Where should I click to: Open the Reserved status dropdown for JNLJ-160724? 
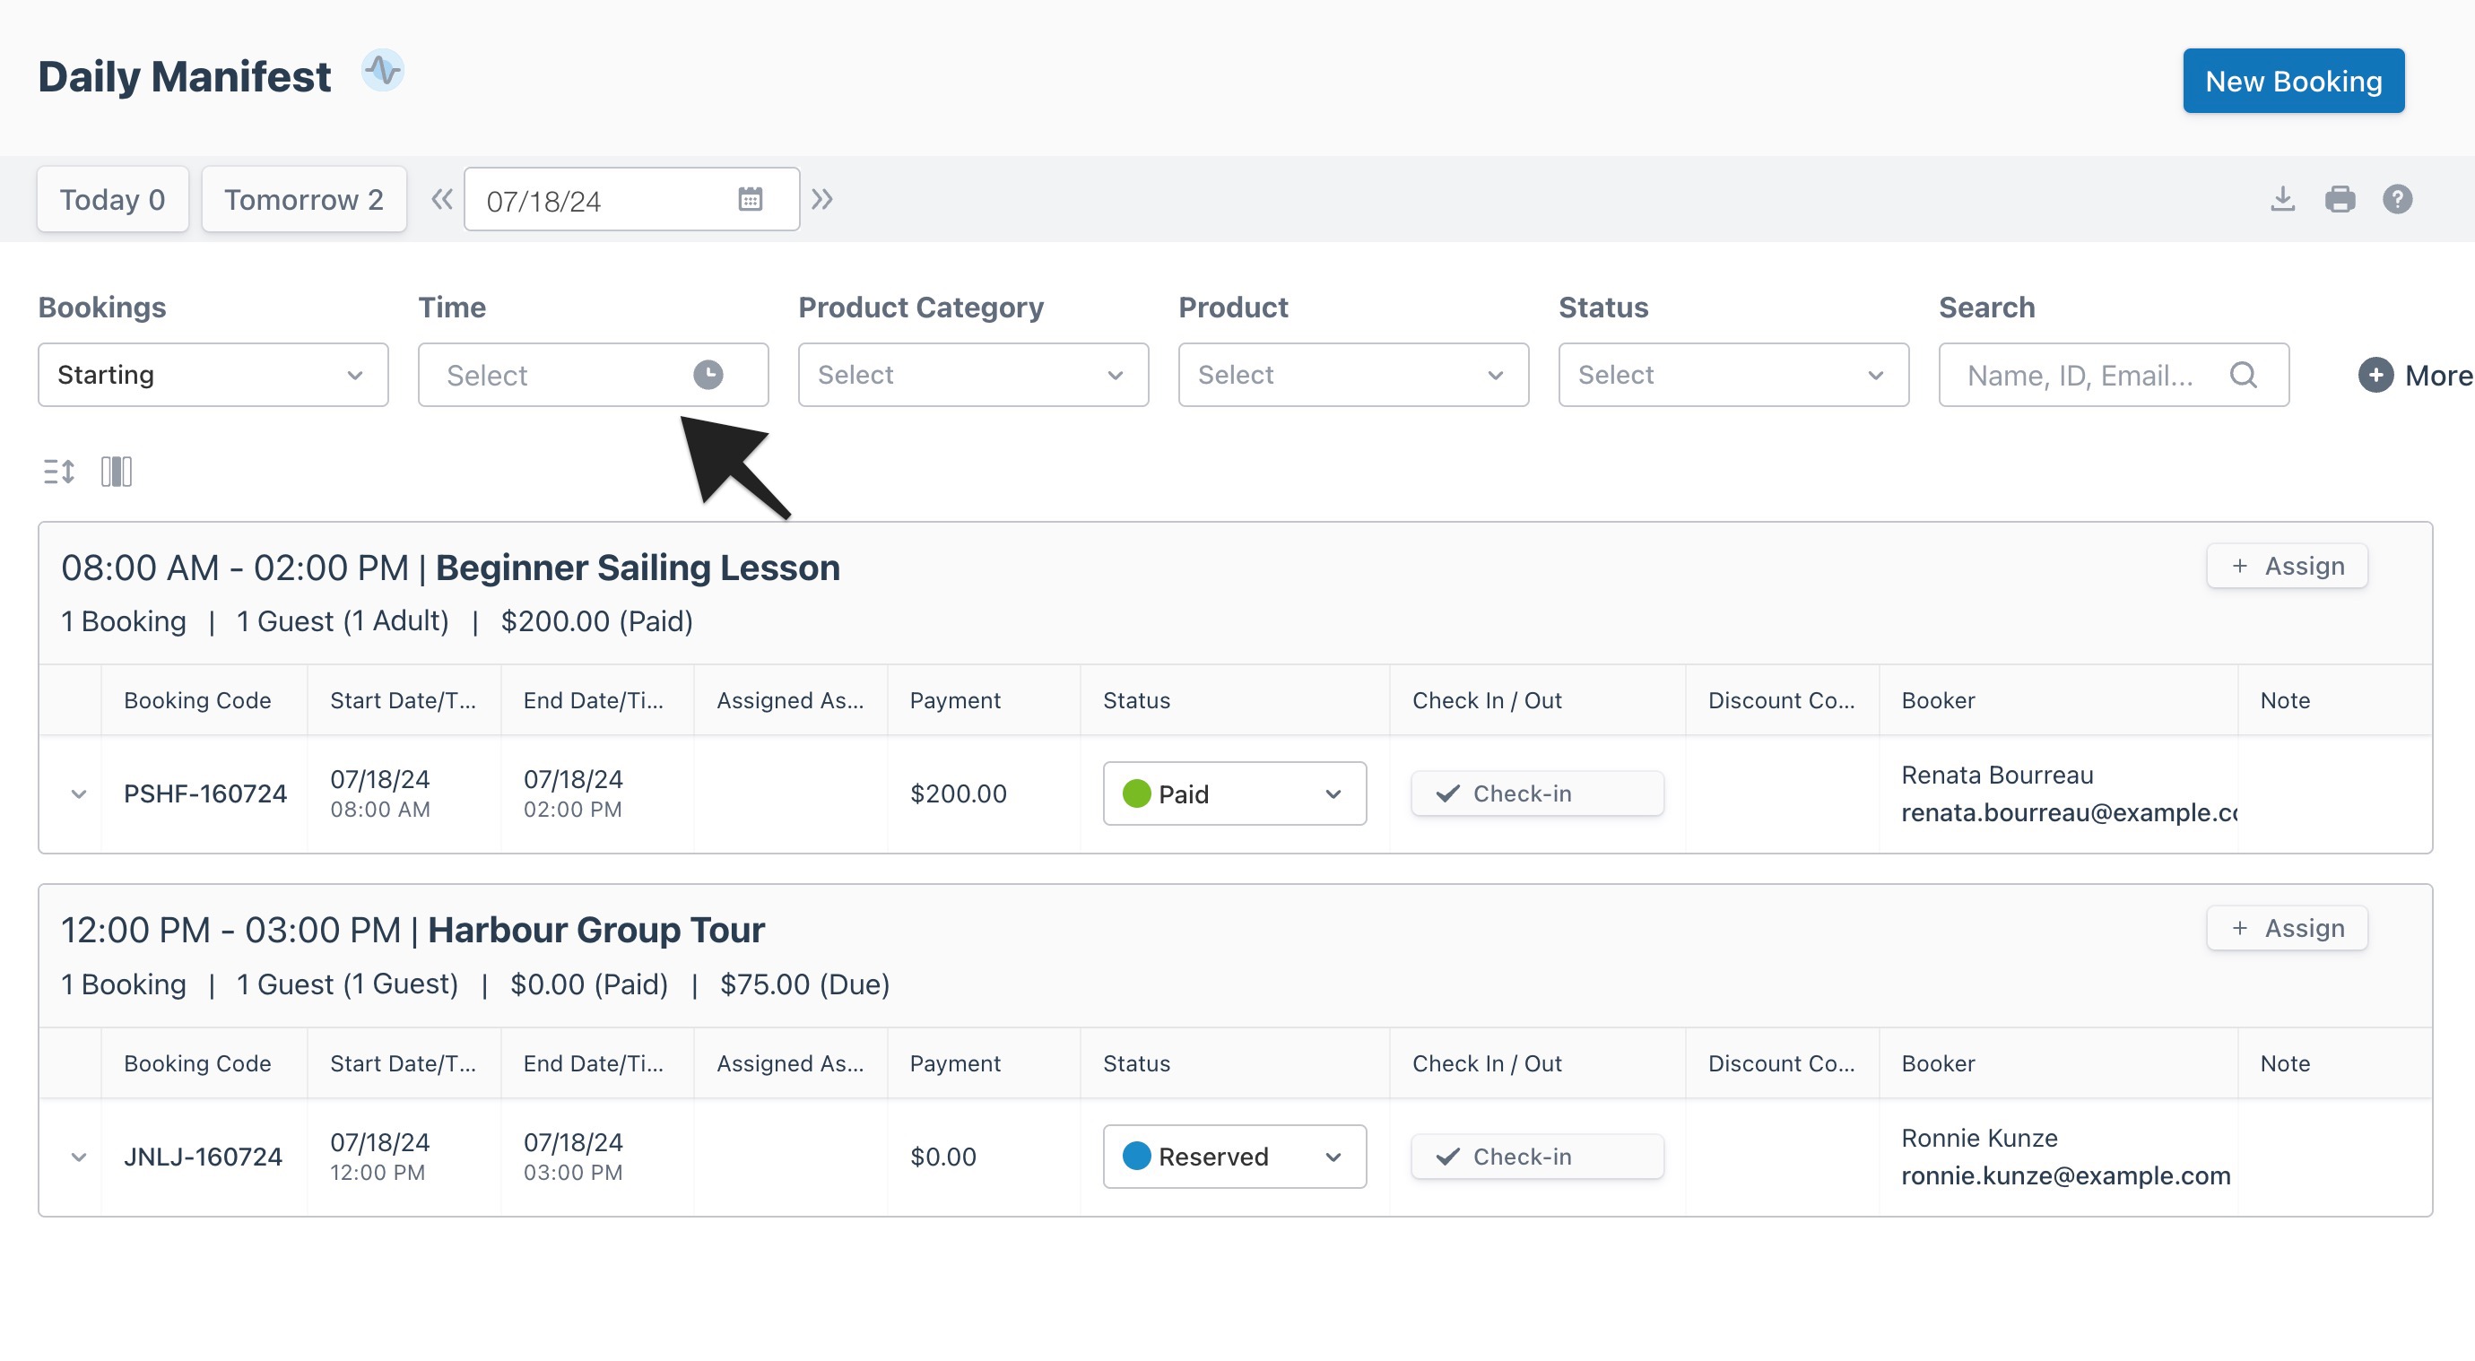[1235, 1157]
